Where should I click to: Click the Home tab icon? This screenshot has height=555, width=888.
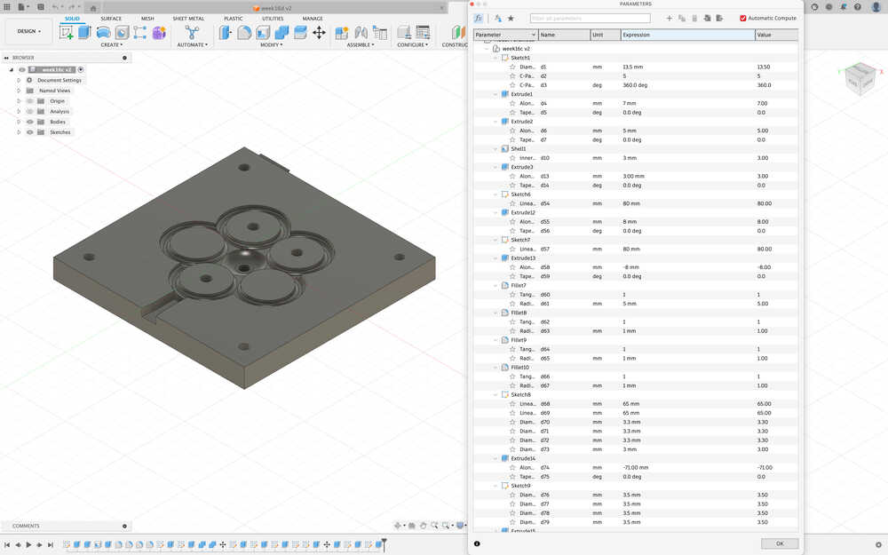(93, 7)
